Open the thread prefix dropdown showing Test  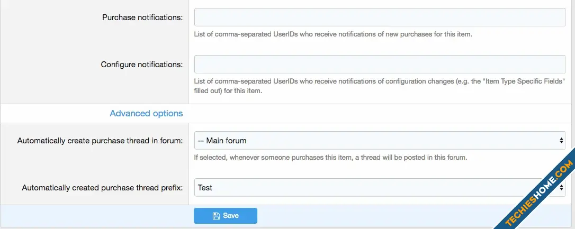[380, 188]
